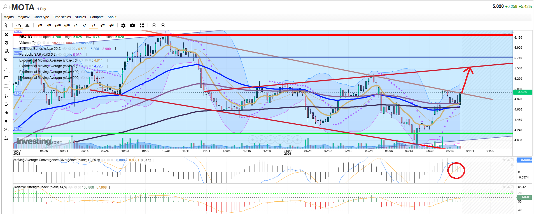Screen dimensions: 534x214
Task: Hide Bollinger Bands using its eye icon
Action: [65, 49]
